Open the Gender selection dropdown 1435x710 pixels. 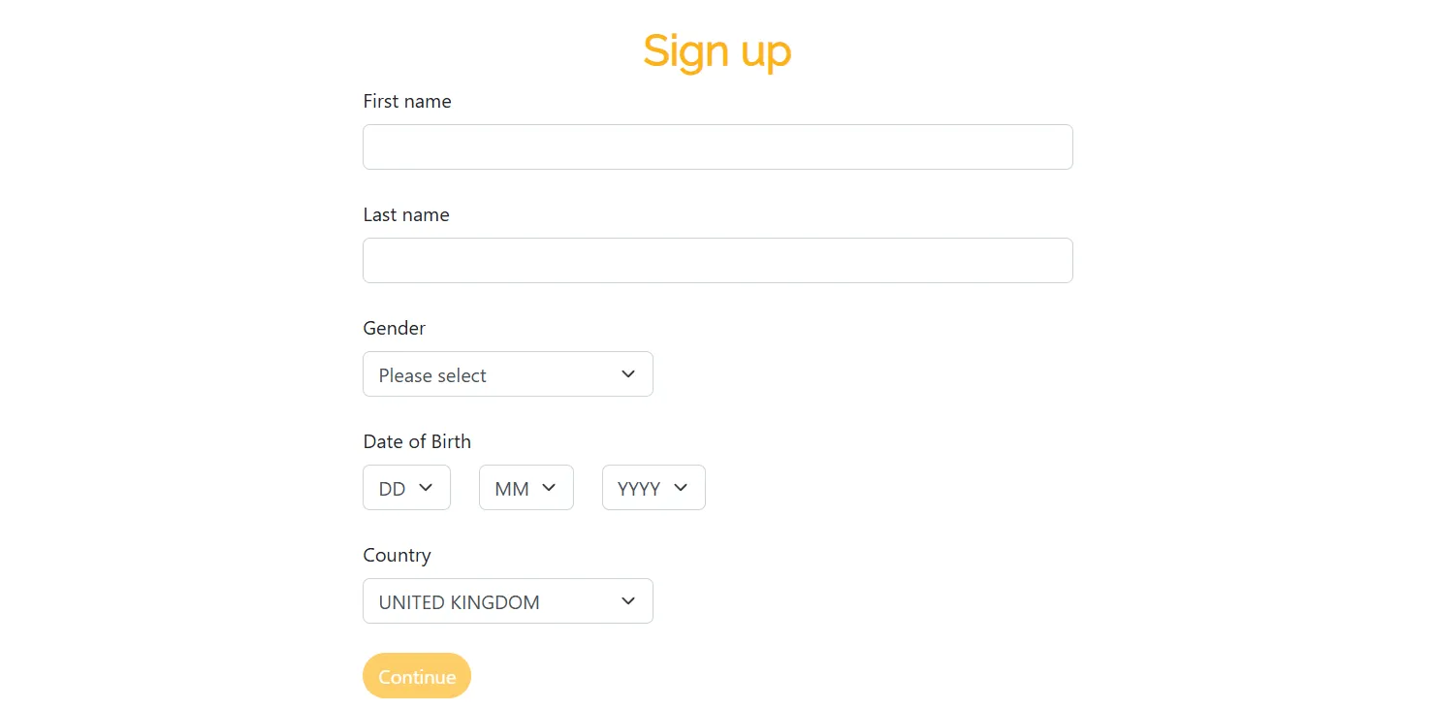(508, 373)
